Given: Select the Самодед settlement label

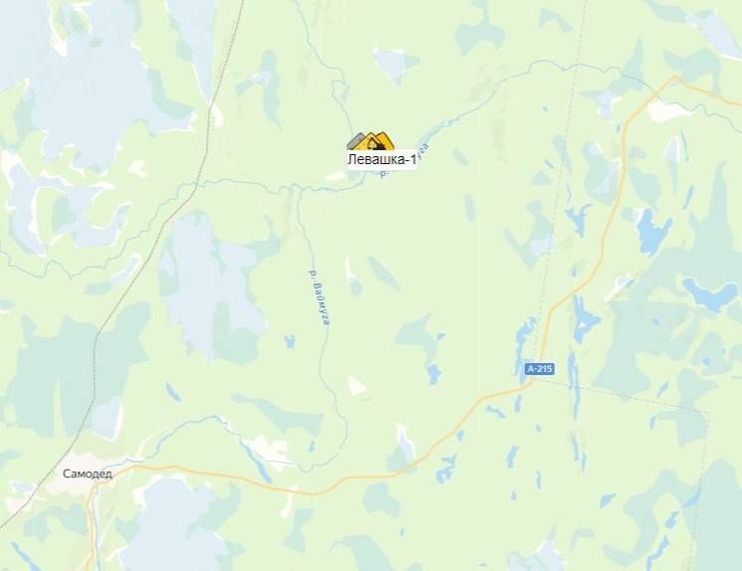Looking at the screenshot, I should tap(88, 474).
